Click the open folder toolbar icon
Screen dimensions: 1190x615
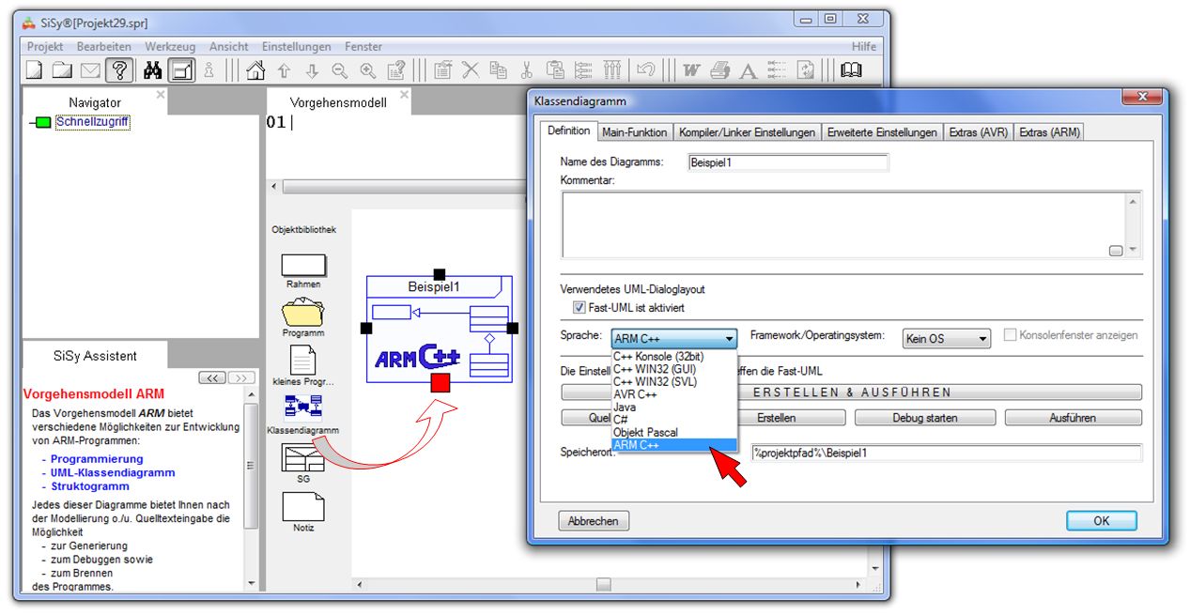(62, 70)
